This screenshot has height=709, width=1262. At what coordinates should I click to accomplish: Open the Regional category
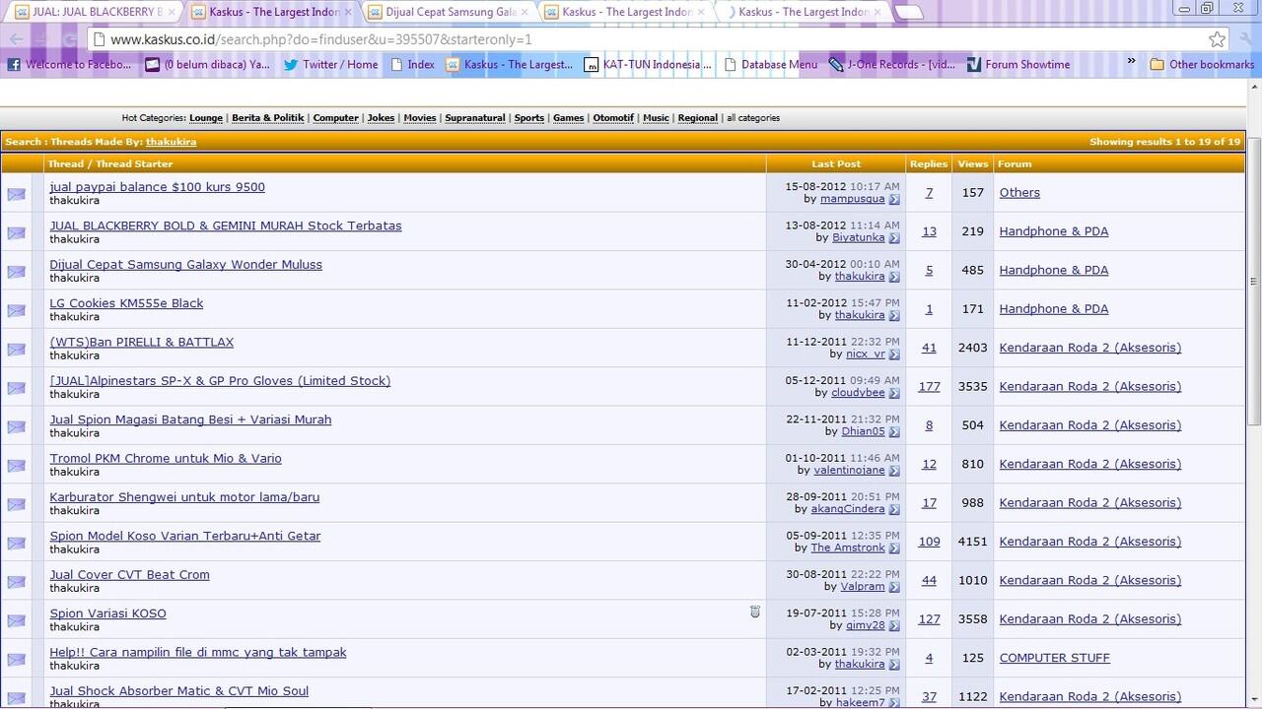pyautogui.click(x=698, y=118)
